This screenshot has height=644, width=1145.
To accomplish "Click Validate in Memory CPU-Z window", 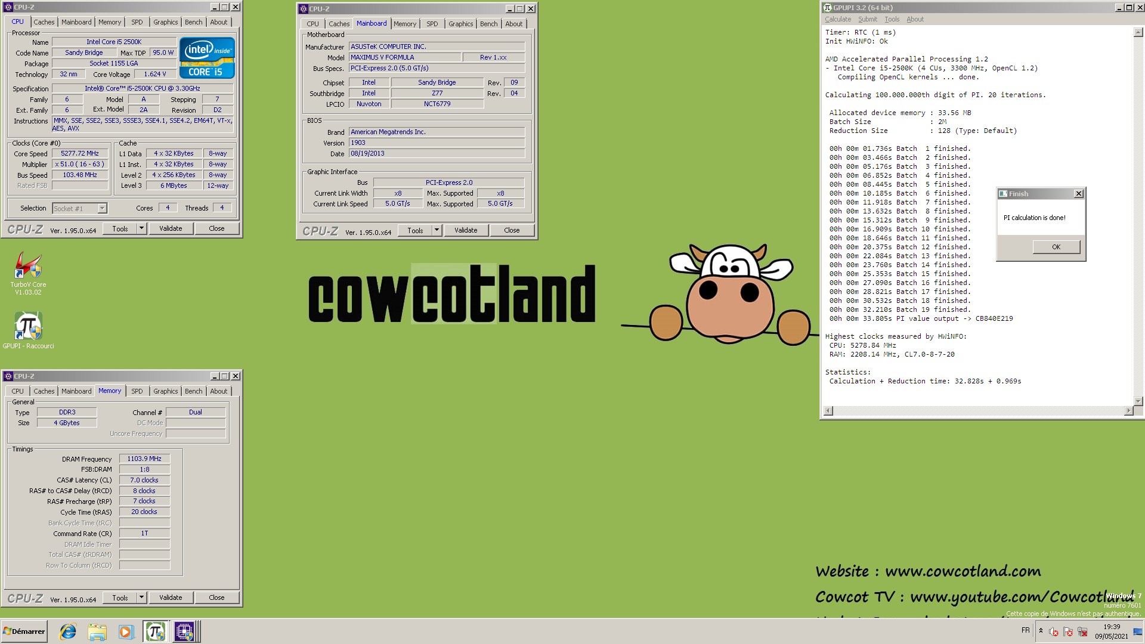I will pyautogui.click(x=171, y=597).
